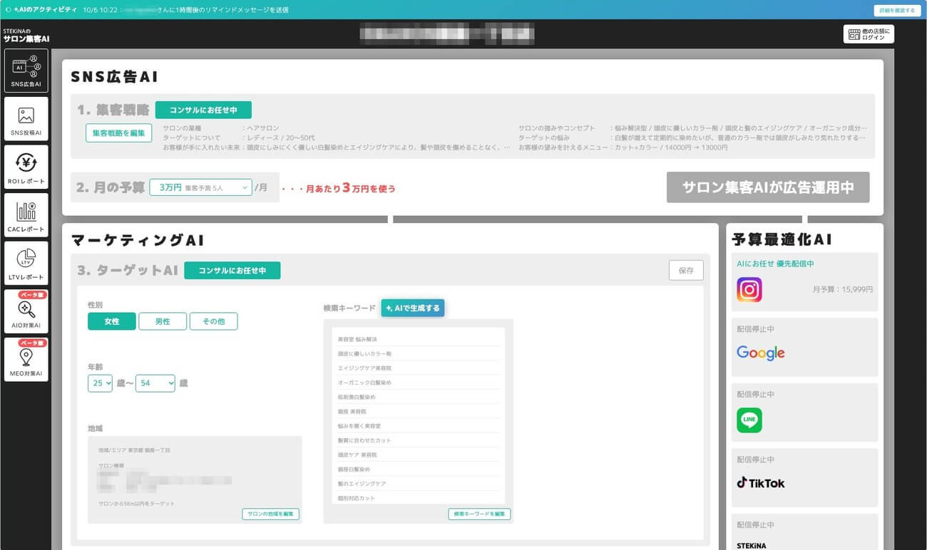Go to ROIレポート in the sidebar
The width and height of the screenshot is (927, 550).
click(x=26, y=167)
